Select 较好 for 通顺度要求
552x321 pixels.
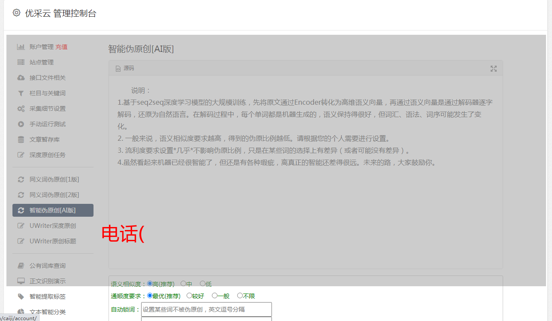[189, 296]
